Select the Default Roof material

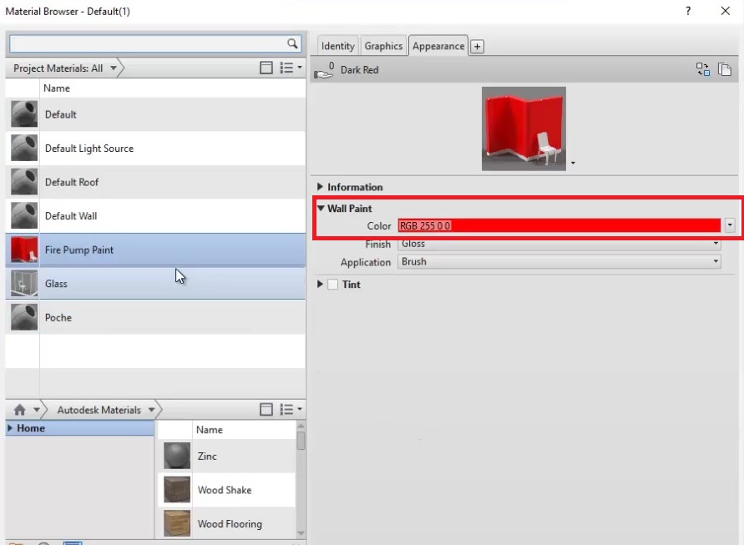(x=155, y=182)
